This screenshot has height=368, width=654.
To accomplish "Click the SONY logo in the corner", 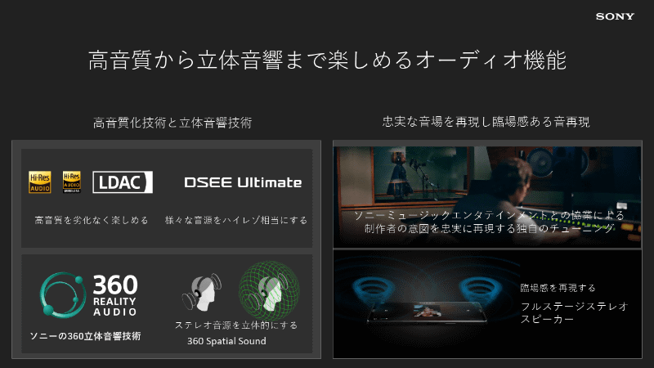I will tap(615, 16).
